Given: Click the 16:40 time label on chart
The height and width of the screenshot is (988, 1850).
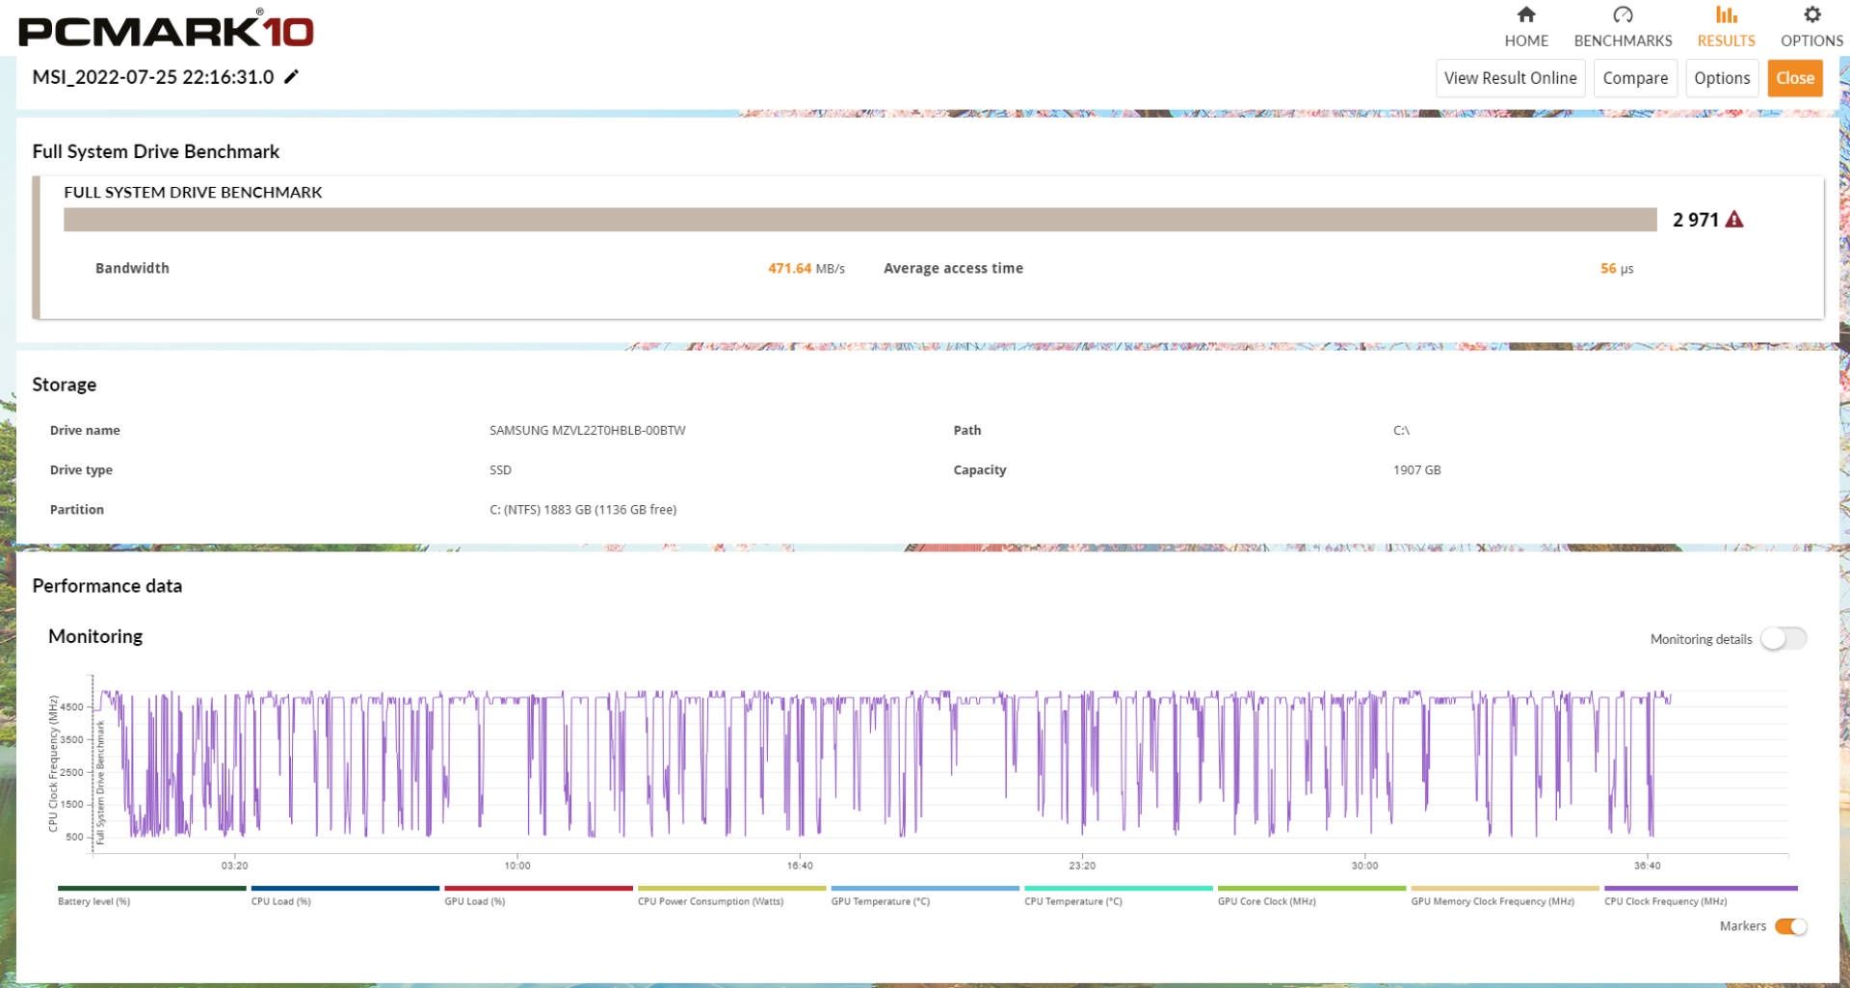Looking at the screenshot, I should click(800, 866).
